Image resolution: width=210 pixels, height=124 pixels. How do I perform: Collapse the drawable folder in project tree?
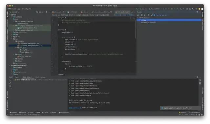[14, 41]
